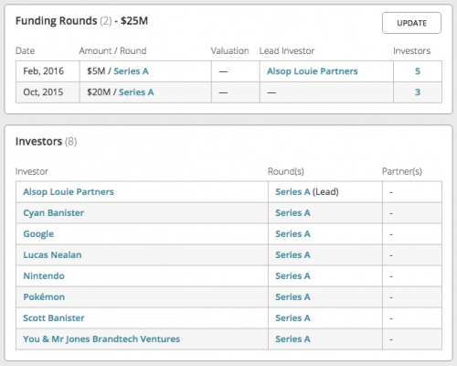This screenshot has height=366, width=457.
Task: Open Pokémon investor profile
Action: (x=44, y=297)
